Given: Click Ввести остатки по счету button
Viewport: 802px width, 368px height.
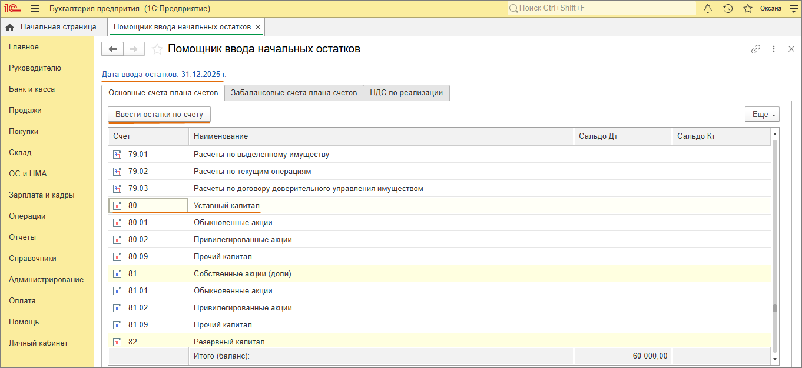Looking at the screenshot, I should click(x=159, y=115).
